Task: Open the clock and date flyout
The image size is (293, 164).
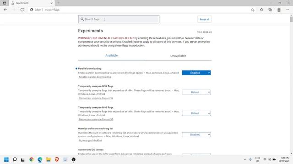Action: [284, 159]
